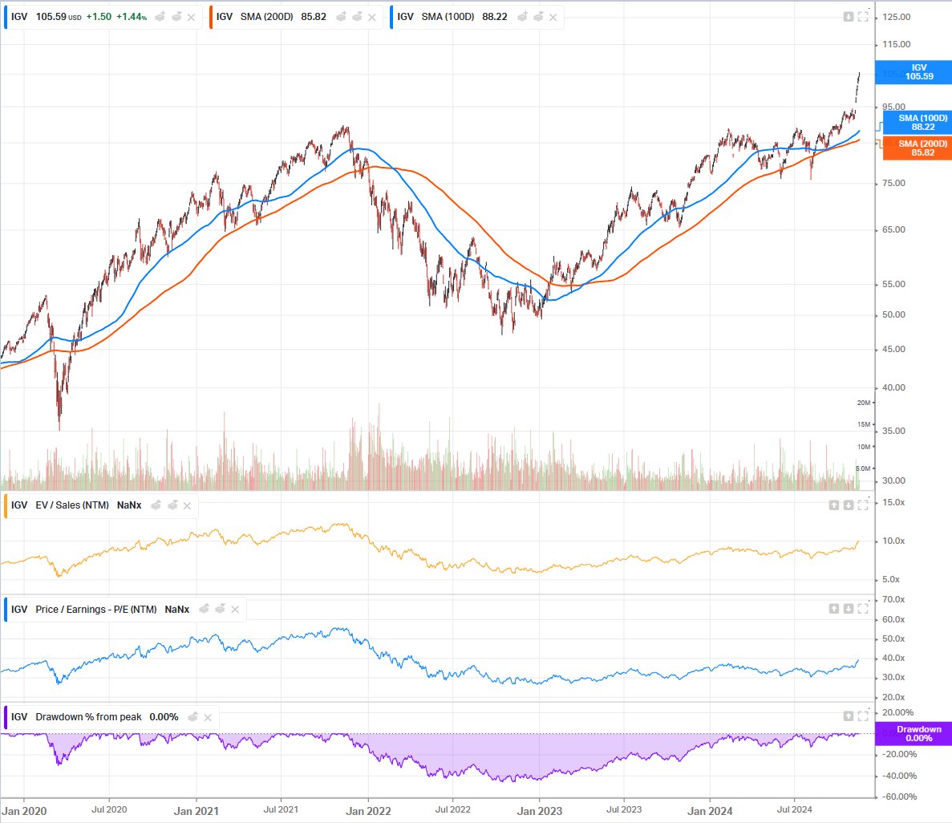Click the Jul 2023 date axis label
Image resolution: width=952 pixels, height=823 pixels.
(624, 809)
